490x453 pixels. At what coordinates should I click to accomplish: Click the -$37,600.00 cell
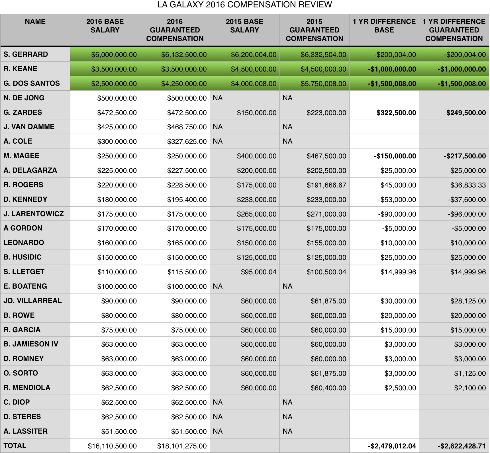tap(454, 199)
